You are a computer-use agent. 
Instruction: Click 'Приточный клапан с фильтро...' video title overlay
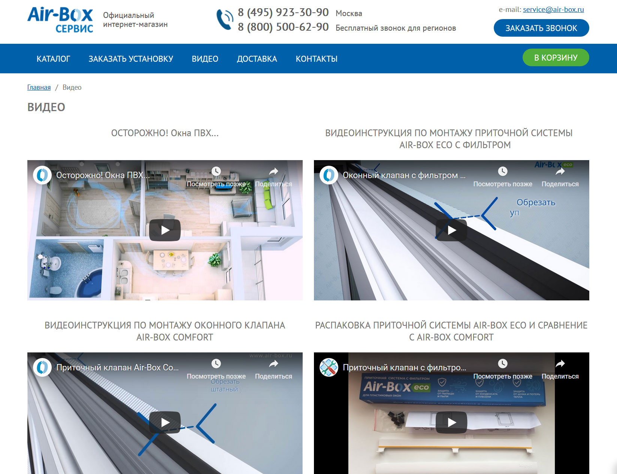(405, 367)
